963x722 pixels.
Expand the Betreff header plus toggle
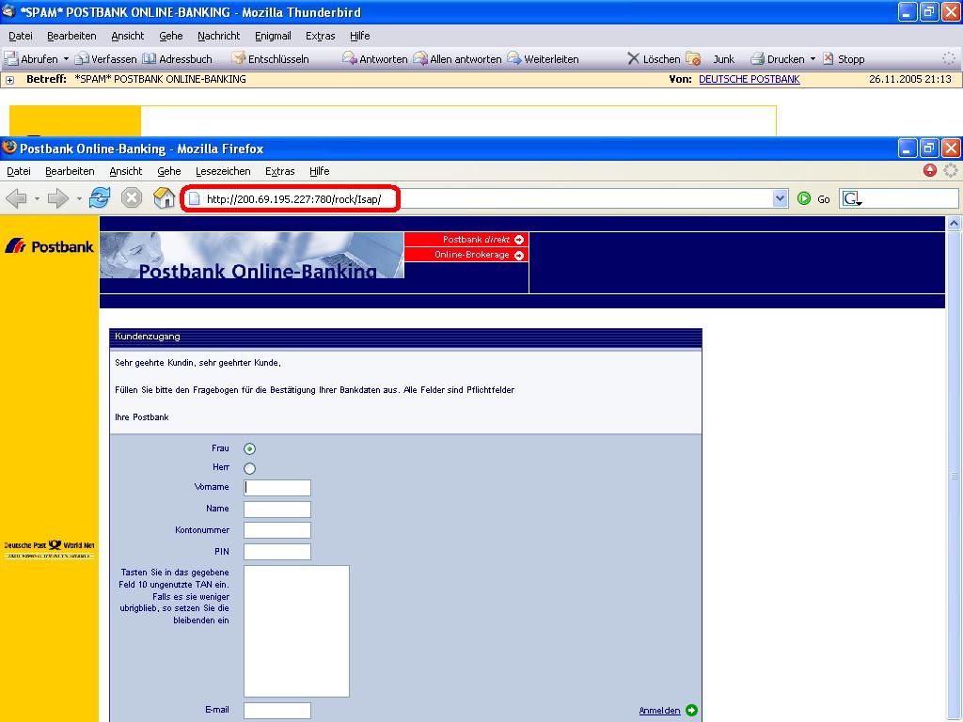pyautogui.click(x=9, y=80)
